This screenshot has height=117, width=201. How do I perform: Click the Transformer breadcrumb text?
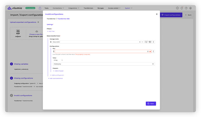click(x=51, y=19)
